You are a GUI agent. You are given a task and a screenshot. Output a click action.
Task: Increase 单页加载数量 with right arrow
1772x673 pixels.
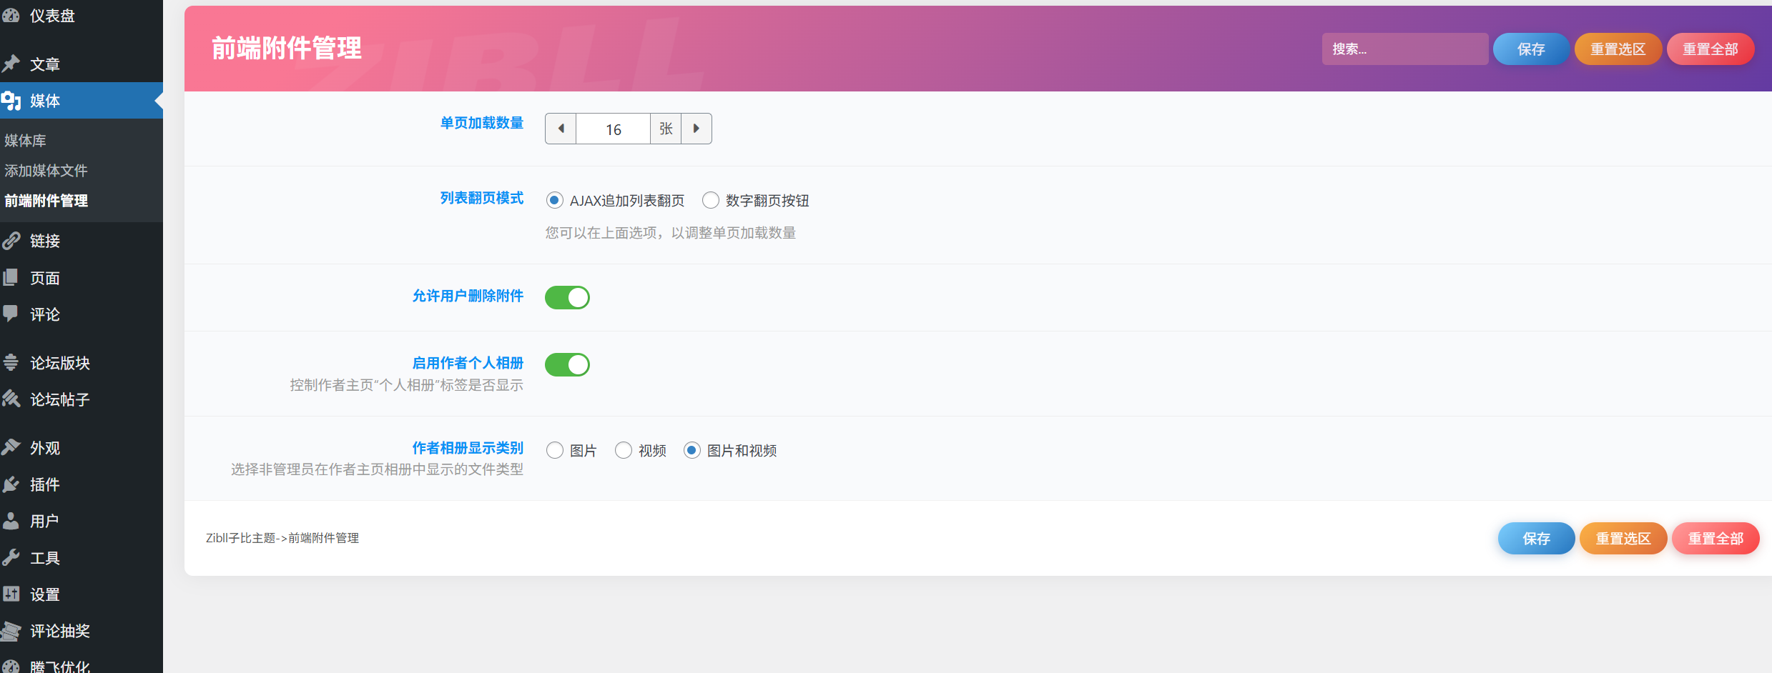click(x=697, y=129)
